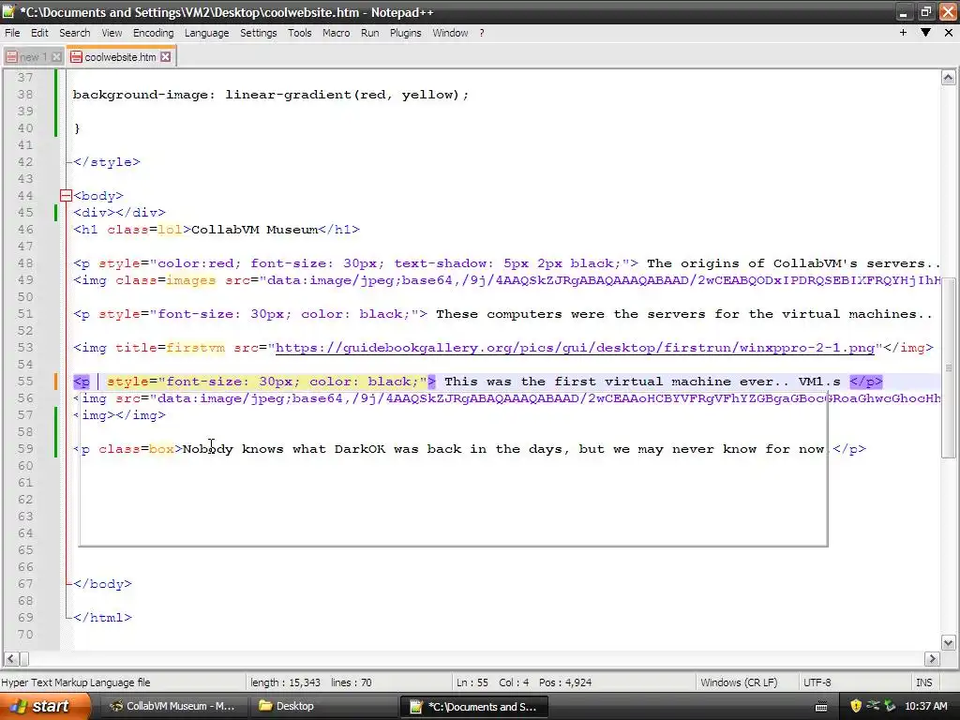
Task: Switch to CollabVM Museum taskbar window
Action: point(172,706)
